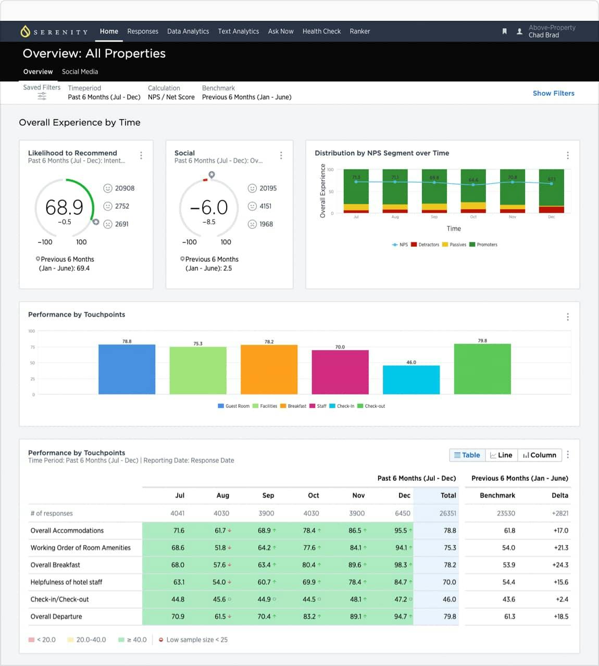Viewport: 599px width, 666px height.
Task: Select the Working Order of Room Amenities row
Action: coord(81,548)
